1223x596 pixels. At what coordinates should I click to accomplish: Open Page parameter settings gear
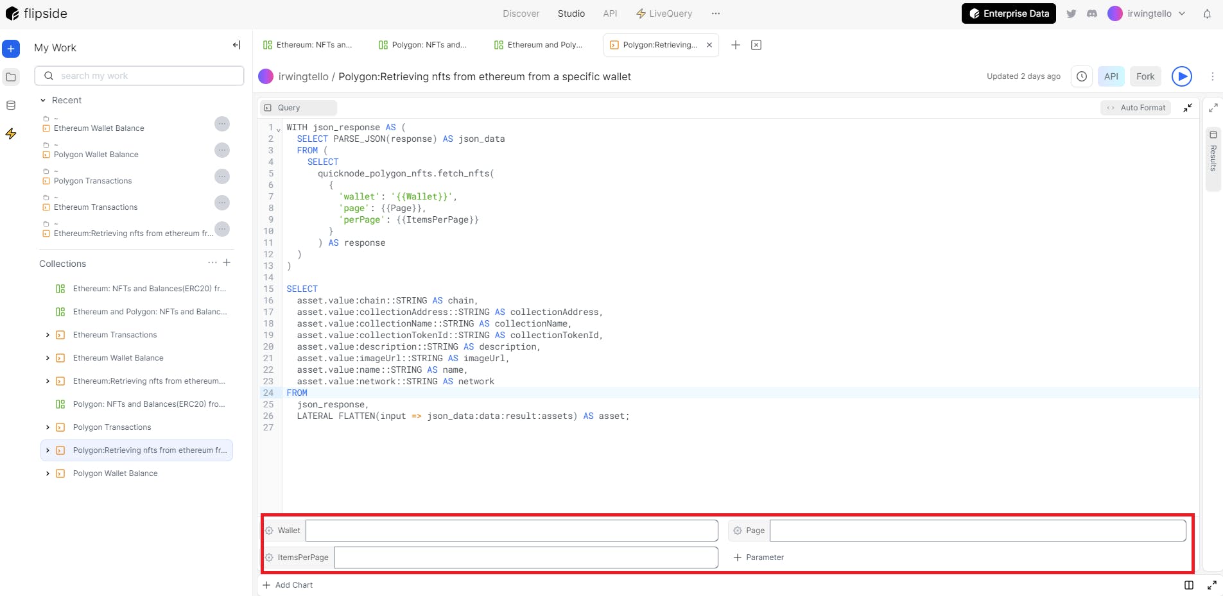(x=738, y=531)
